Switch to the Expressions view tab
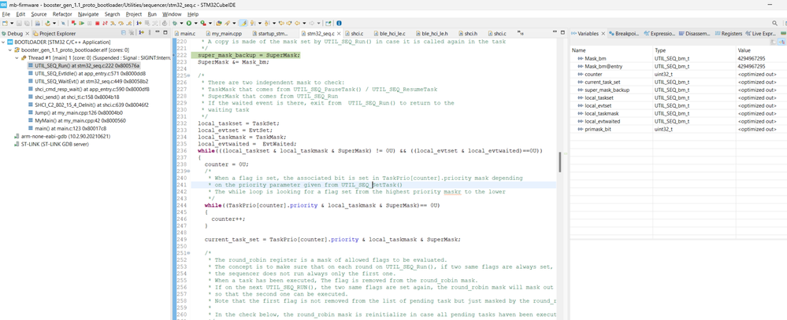Image resolution: width=787 pixels, height=320 pixels. click(x=659, y=33)
